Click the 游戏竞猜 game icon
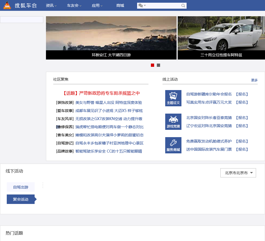This screenshot has height=241, width=265. click(x=173, y=122)
